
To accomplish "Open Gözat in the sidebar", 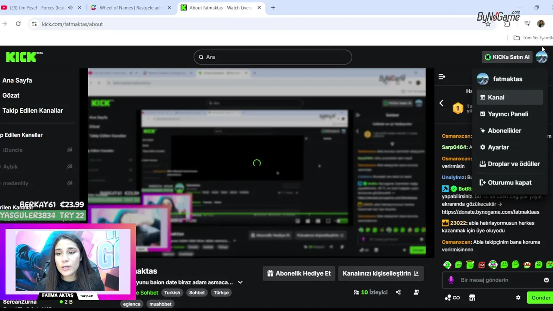I will pyautogui.click(x=11, y=95).
